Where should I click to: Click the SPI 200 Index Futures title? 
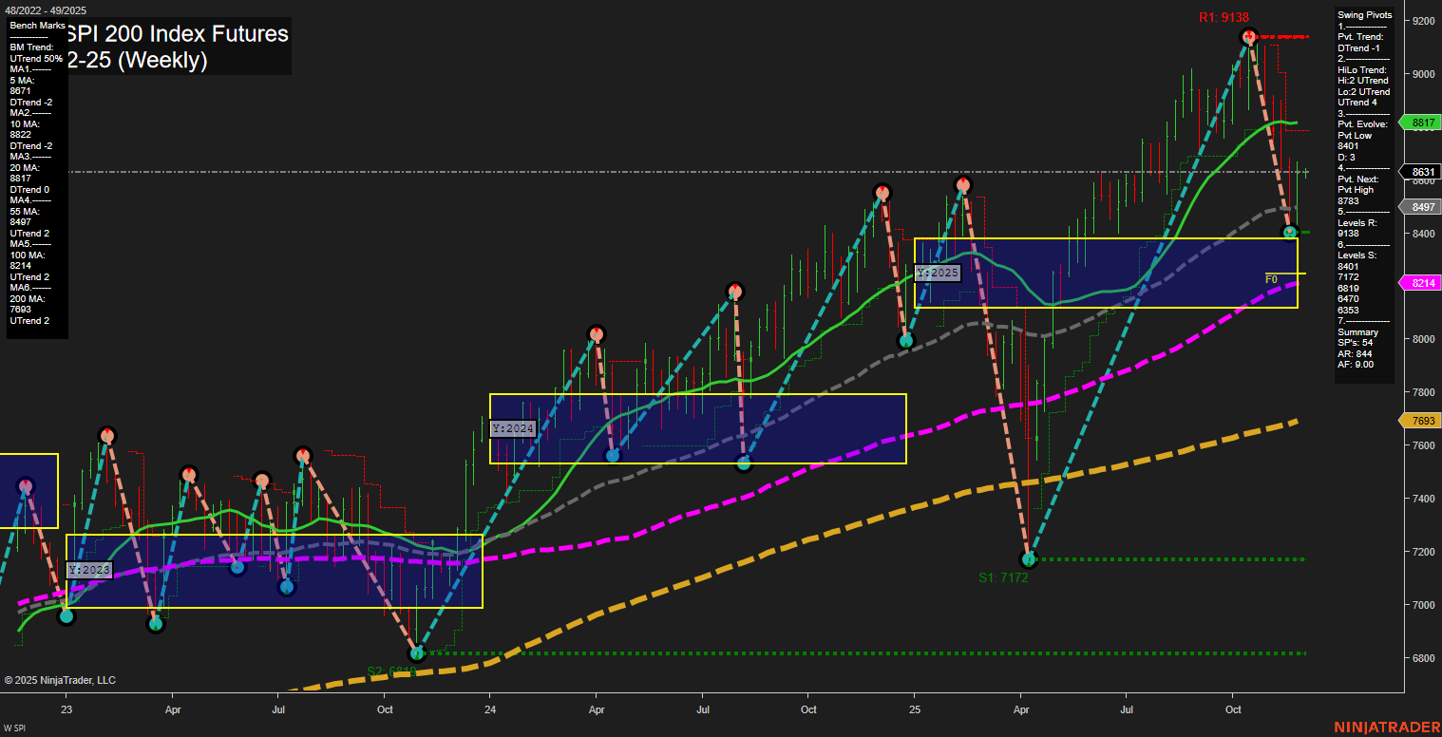178,34
